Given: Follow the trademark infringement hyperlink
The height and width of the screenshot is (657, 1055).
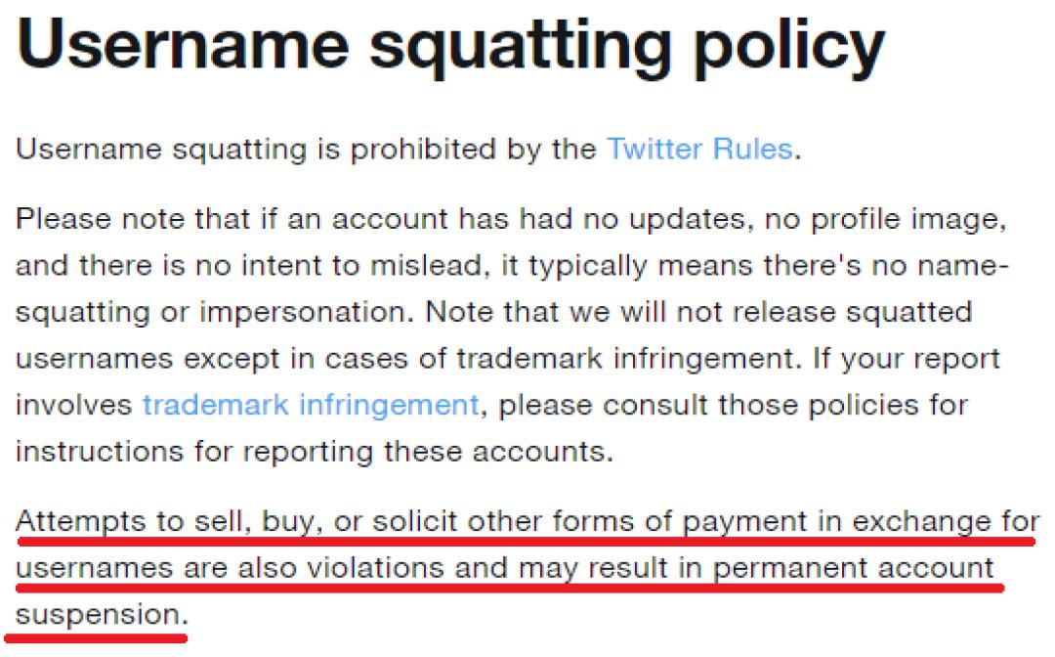Looking at the screenshot, I should tap(311, 404).
